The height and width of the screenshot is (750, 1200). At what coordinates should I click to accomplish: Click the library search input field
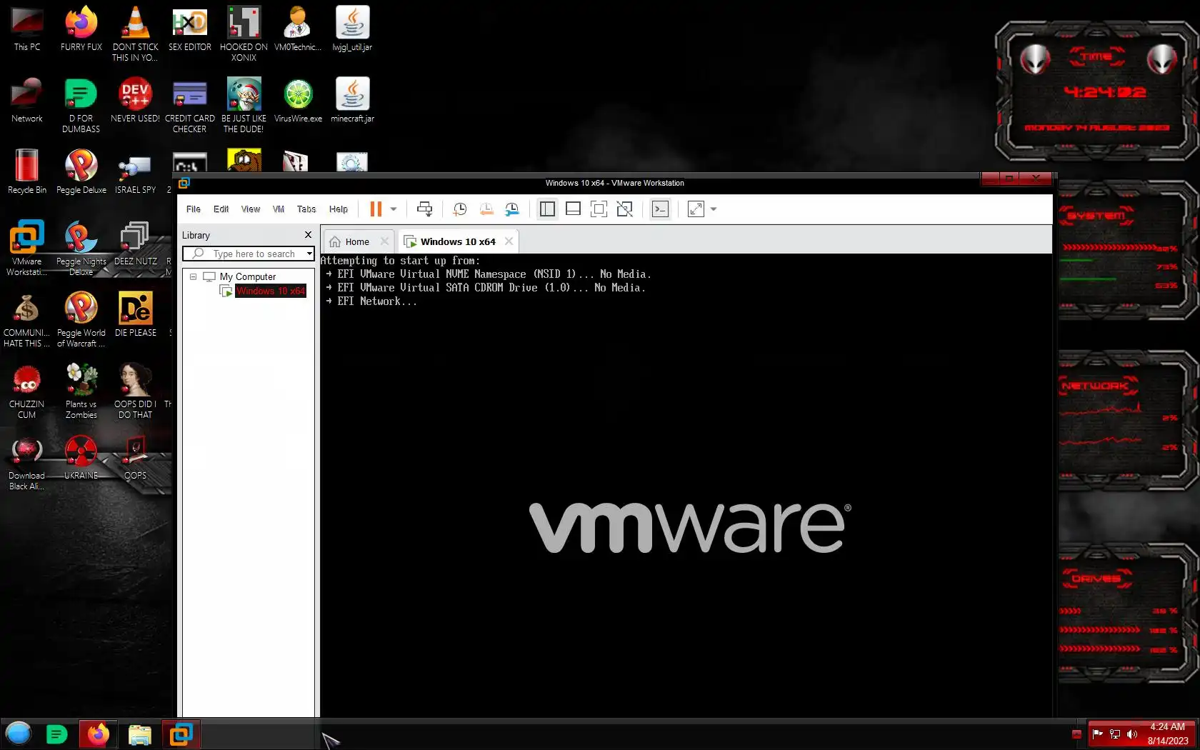[249, 254]
